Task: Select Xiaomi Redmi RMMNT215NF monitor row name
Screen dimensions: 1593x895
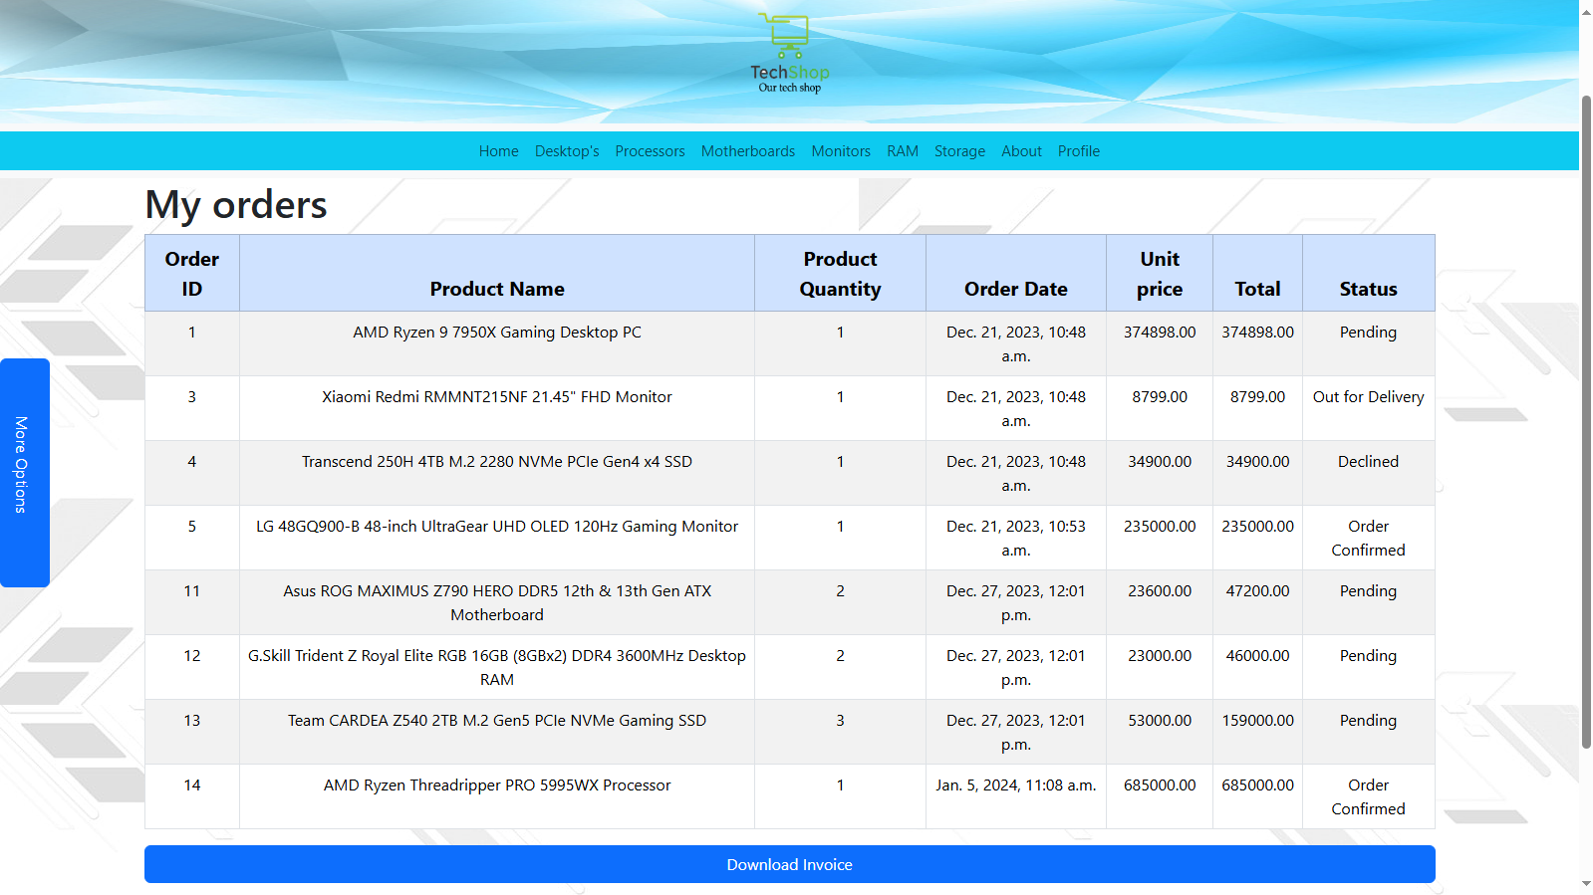Action: pyautogui.click(x=497, y=397)
